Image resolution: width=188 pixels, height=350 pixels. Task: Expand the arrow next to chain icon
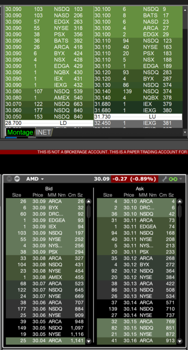click(181, 179)
